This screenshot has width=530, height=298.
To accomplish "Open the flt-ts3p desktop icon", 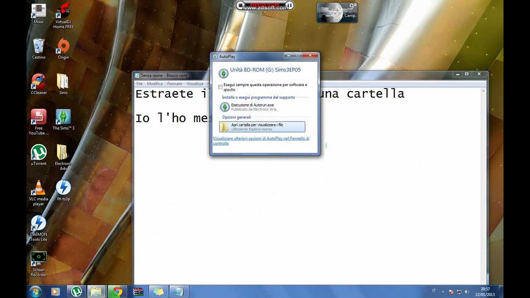I will [x=63, y=191].
